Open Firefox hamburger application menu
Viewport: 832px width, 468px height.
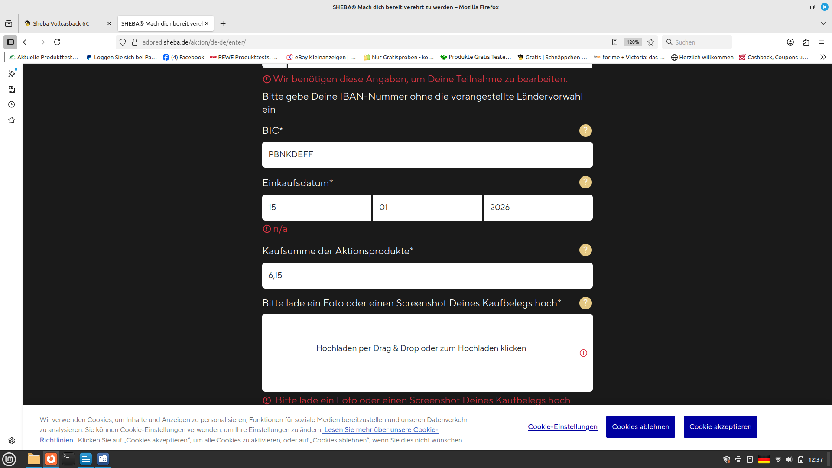(x=821, y=42)
